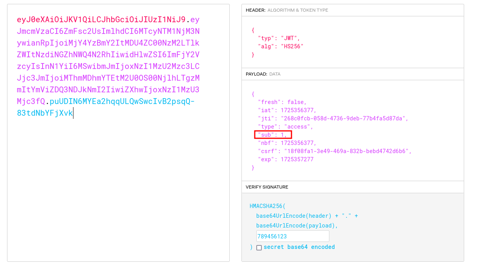488x268 pixels.
Task: Click the "iat" timestamp value in payload
Action: pos(299,110)
